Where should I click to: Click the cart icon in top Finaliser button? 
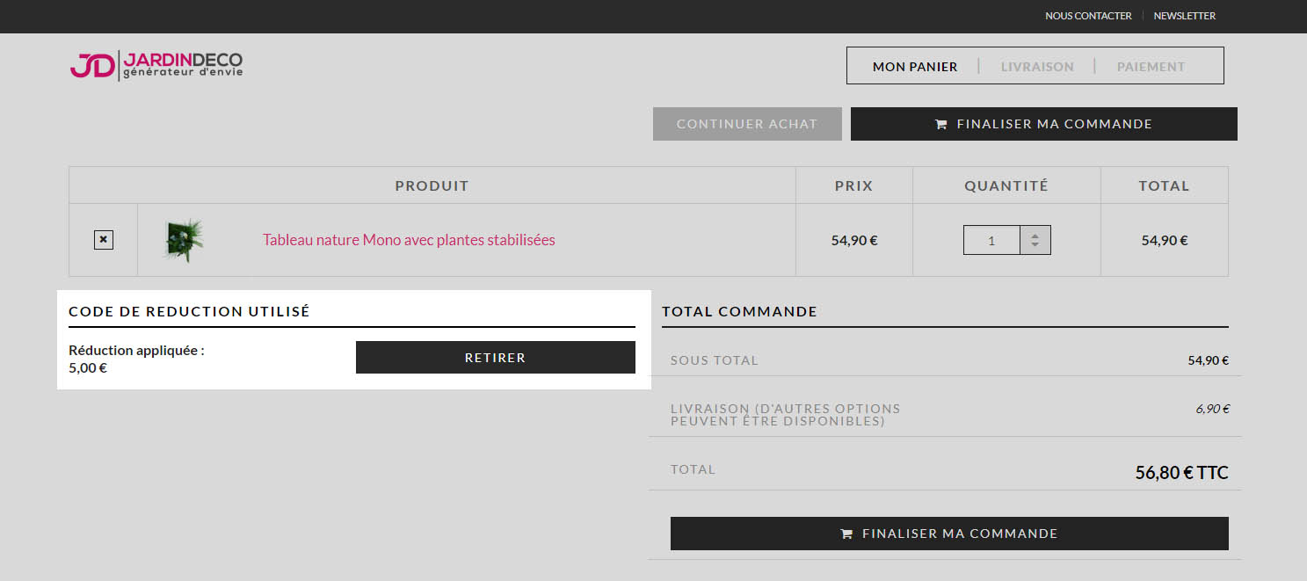(x=940, y=124)
